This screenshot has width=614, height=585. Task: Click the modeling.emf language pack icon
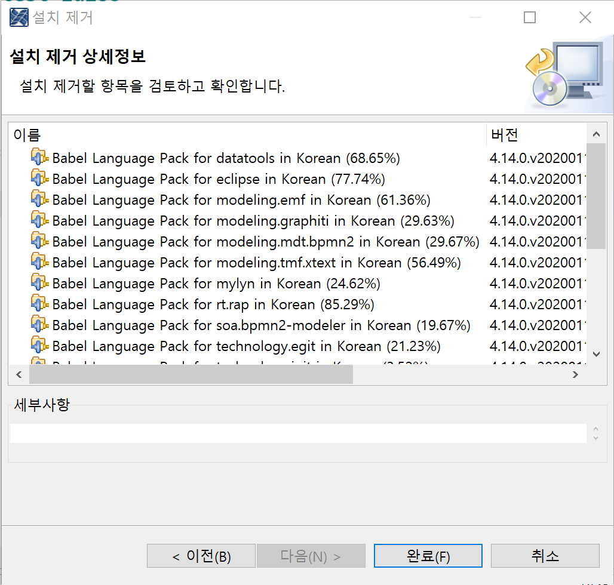point(39,199)
